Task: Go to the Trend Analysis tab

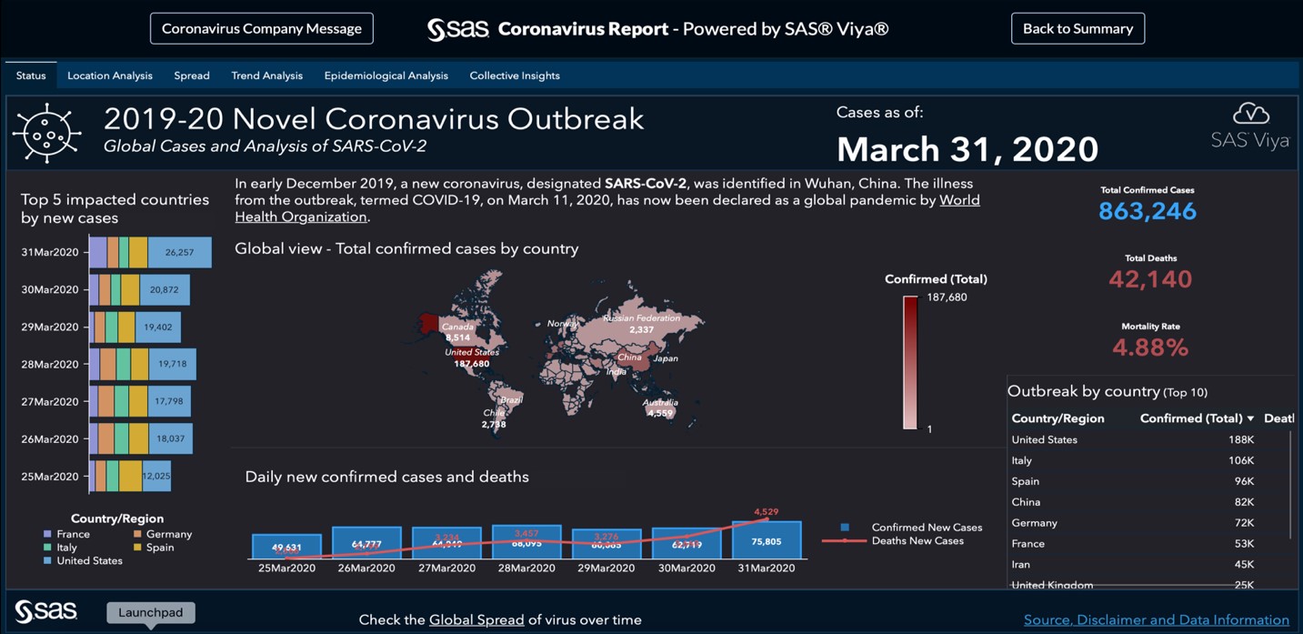Action: coord(267,75)
